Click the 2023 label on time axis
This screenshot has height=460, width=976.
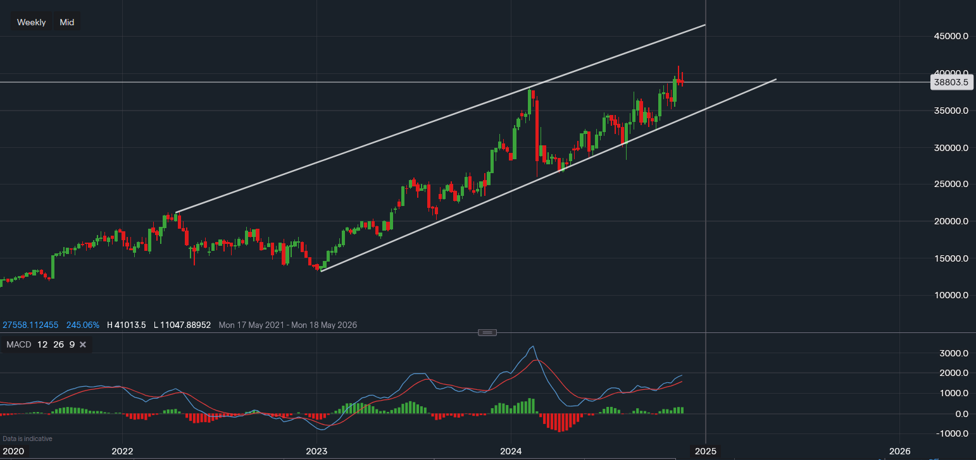316,451
